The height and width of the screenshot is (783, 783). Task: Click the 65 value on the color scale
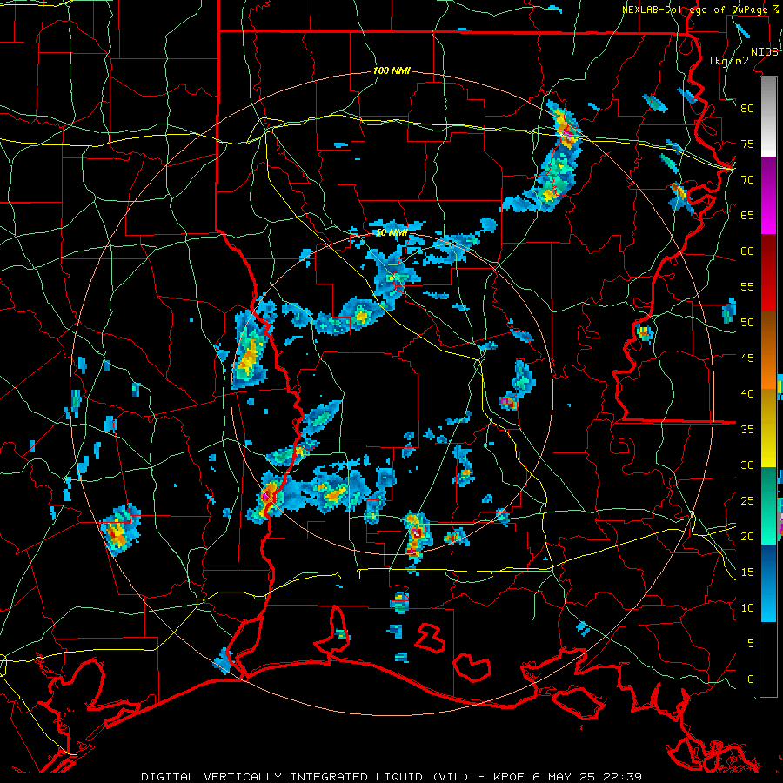tap(747, 216)
